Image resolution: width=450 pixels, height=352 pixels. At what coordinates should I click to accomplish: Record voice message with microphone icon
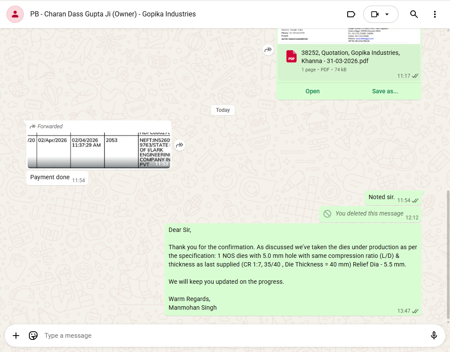click(434, 336)
